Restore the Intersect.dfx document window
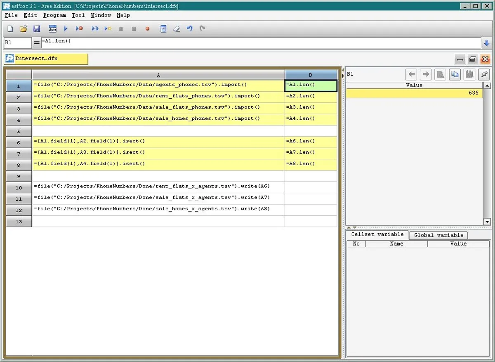Screen dimensions: 495x362 473,59
